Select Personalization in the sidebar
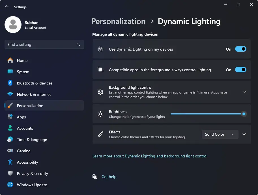258x195 pixels. coord(44,106)
